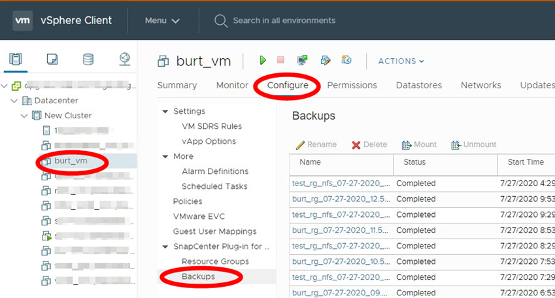This screenshot has width=555, height=298.
Task: Open the Storage inventory view icon
Action: point(88,60)
